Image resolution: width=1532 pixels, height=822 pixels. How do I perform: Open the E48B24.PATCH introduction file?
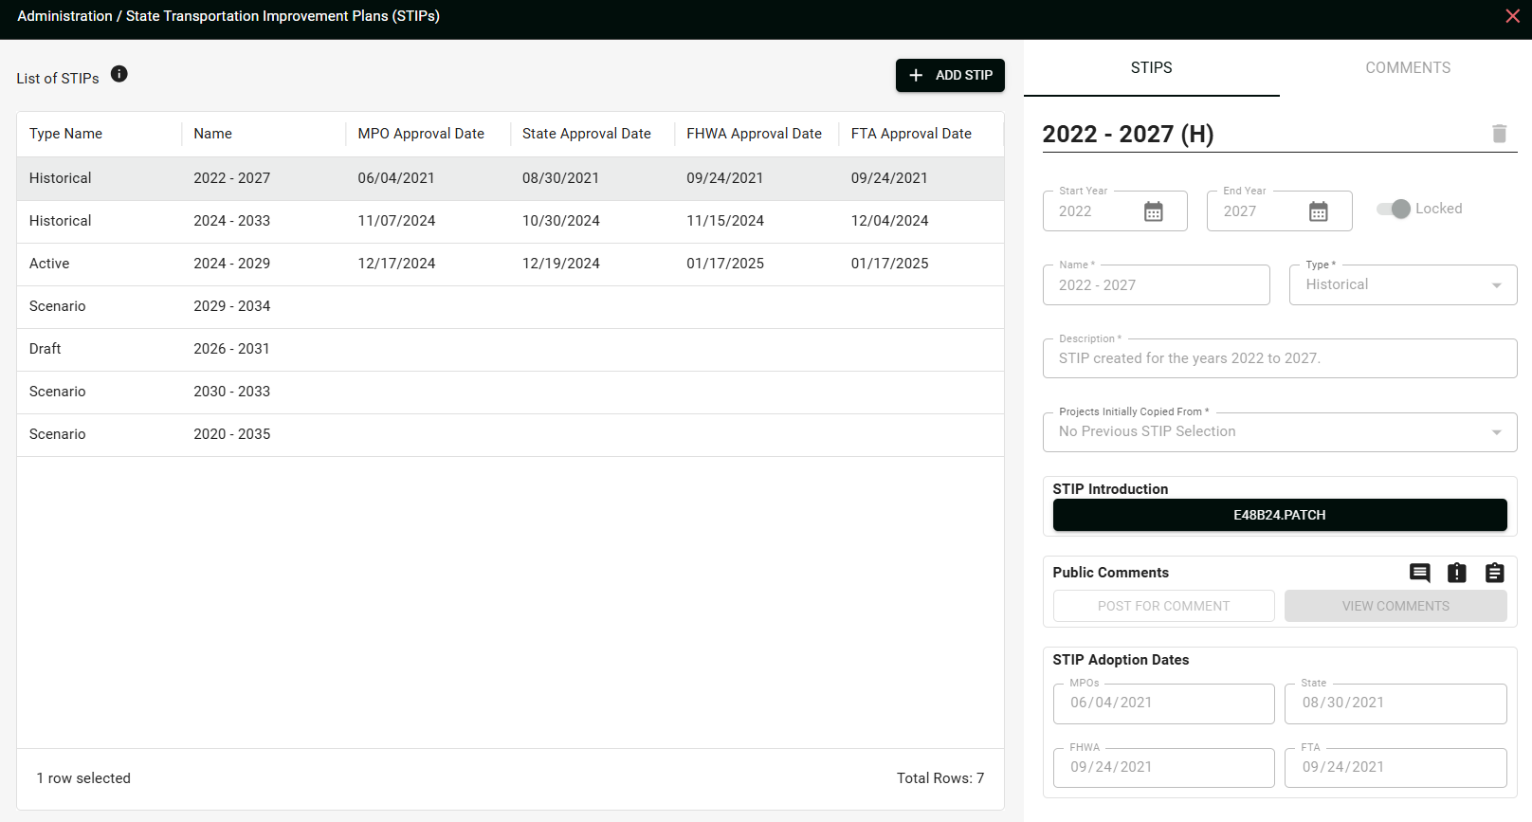(1280, 515)
